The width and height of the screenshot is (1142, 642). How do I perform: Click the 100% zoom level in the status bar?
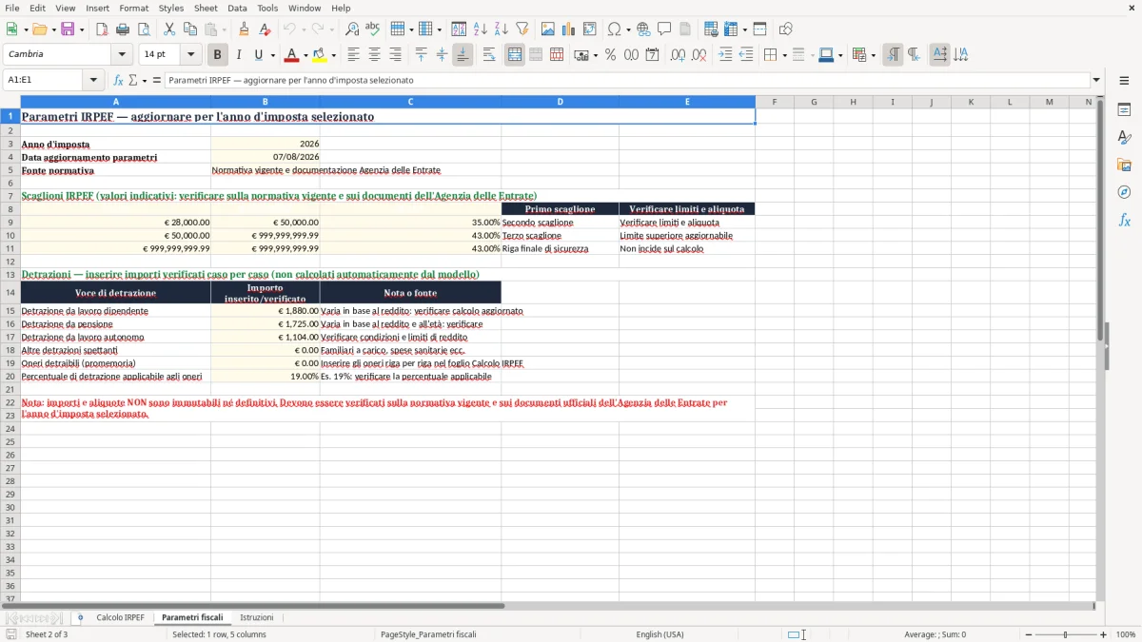[1126, 634]
